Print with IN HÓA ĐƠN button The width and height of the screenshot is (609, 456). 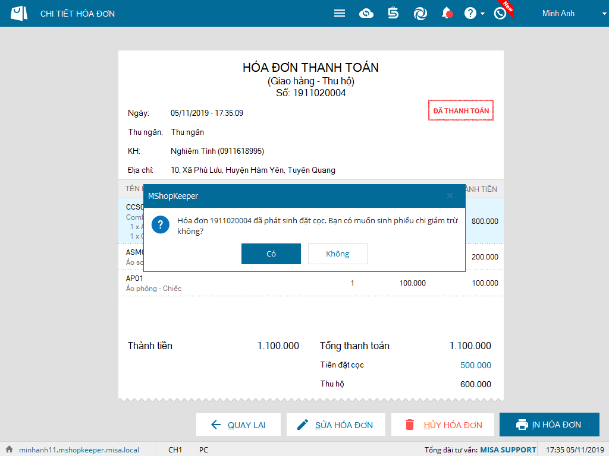(549, 425)
